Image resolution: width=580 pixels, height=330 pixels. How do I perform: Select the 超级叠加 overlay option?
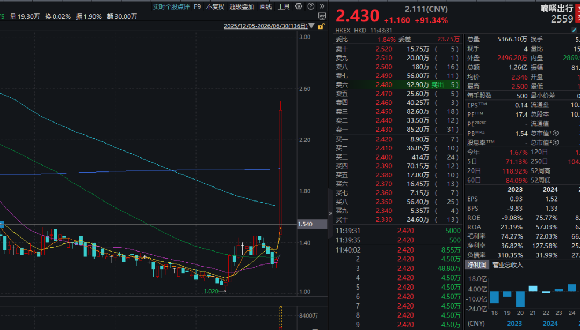(242, 6)
